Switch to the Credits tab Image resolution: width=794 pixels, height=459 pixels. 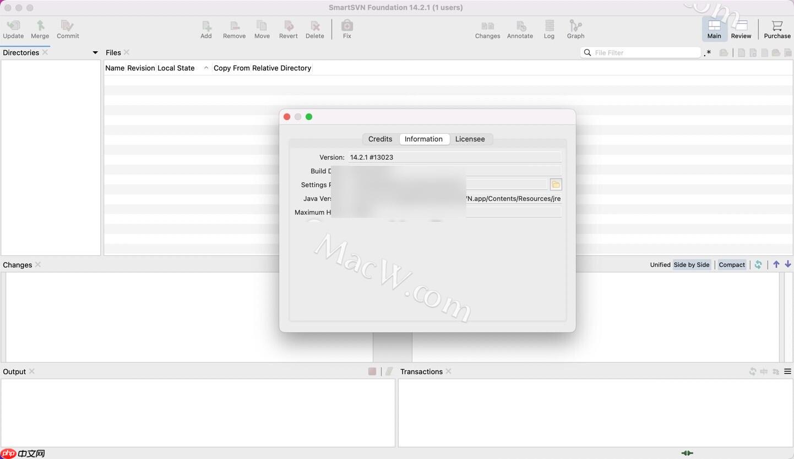(x=380, y=139)
